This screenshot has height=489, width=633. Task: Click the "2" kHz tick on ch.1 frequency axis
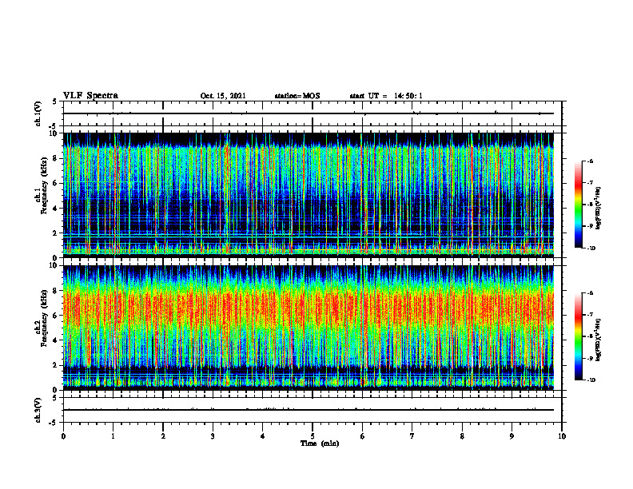click(x=56, y=233)
